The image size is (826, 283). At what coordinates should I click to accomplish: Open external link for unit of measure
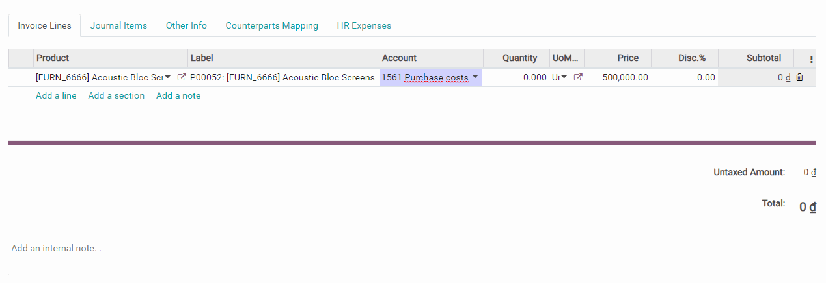pyautogui.click(x=577, y=77)
